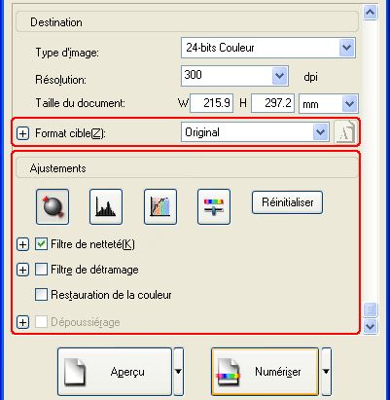Click the Aperçu preview button
The image size is (390, 400).
click(115, 372)
